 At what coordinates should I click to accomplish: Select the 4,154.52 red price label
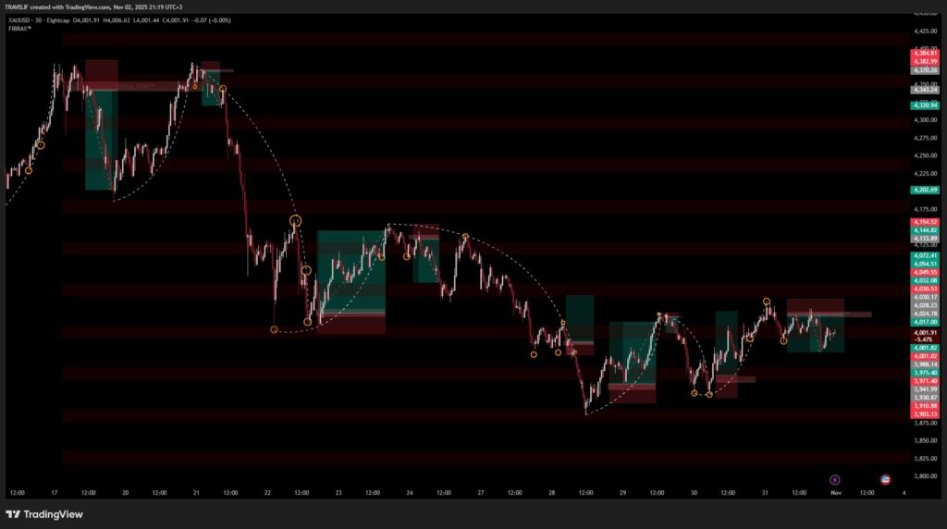[924, 222]
